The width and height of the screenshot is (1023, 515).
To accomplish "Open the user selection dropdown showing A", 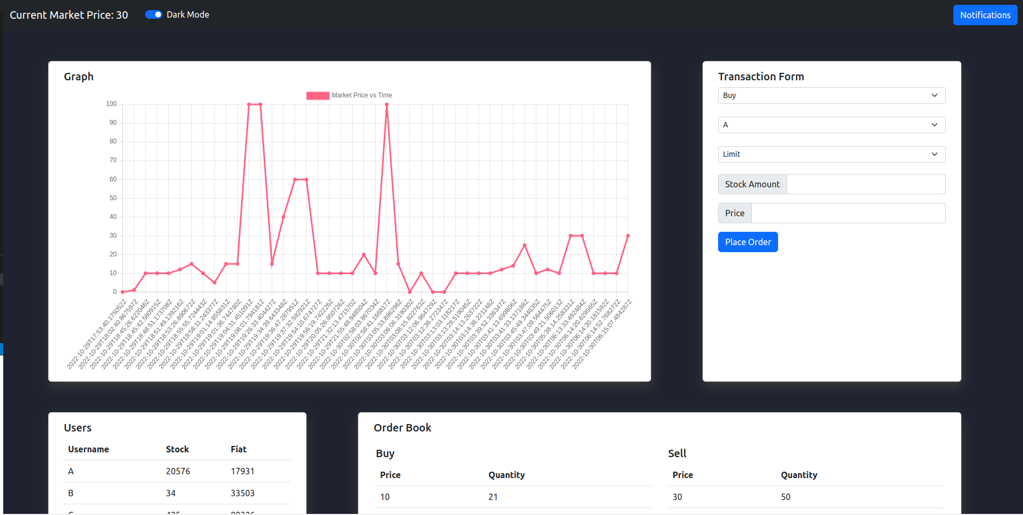I will [x=831, y=125].
